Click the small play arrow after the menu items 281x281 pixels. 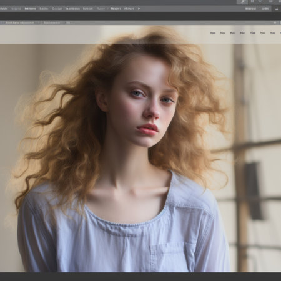[x=139, y=9]
